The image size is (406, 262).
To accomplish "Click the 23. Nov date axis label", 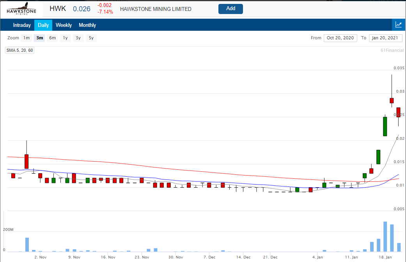I will tap(142, 257).
